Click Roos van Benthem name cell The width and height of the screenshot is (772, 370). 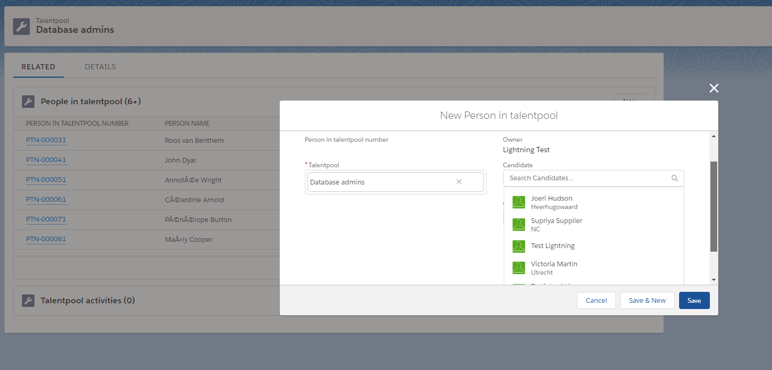193,141
